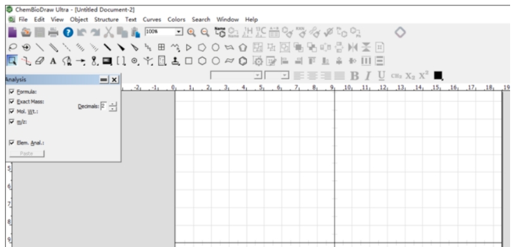Image resolution: width=512 pixels, height=247 pixels.
Task: Select the brackets tool
Action: [122, 61]
